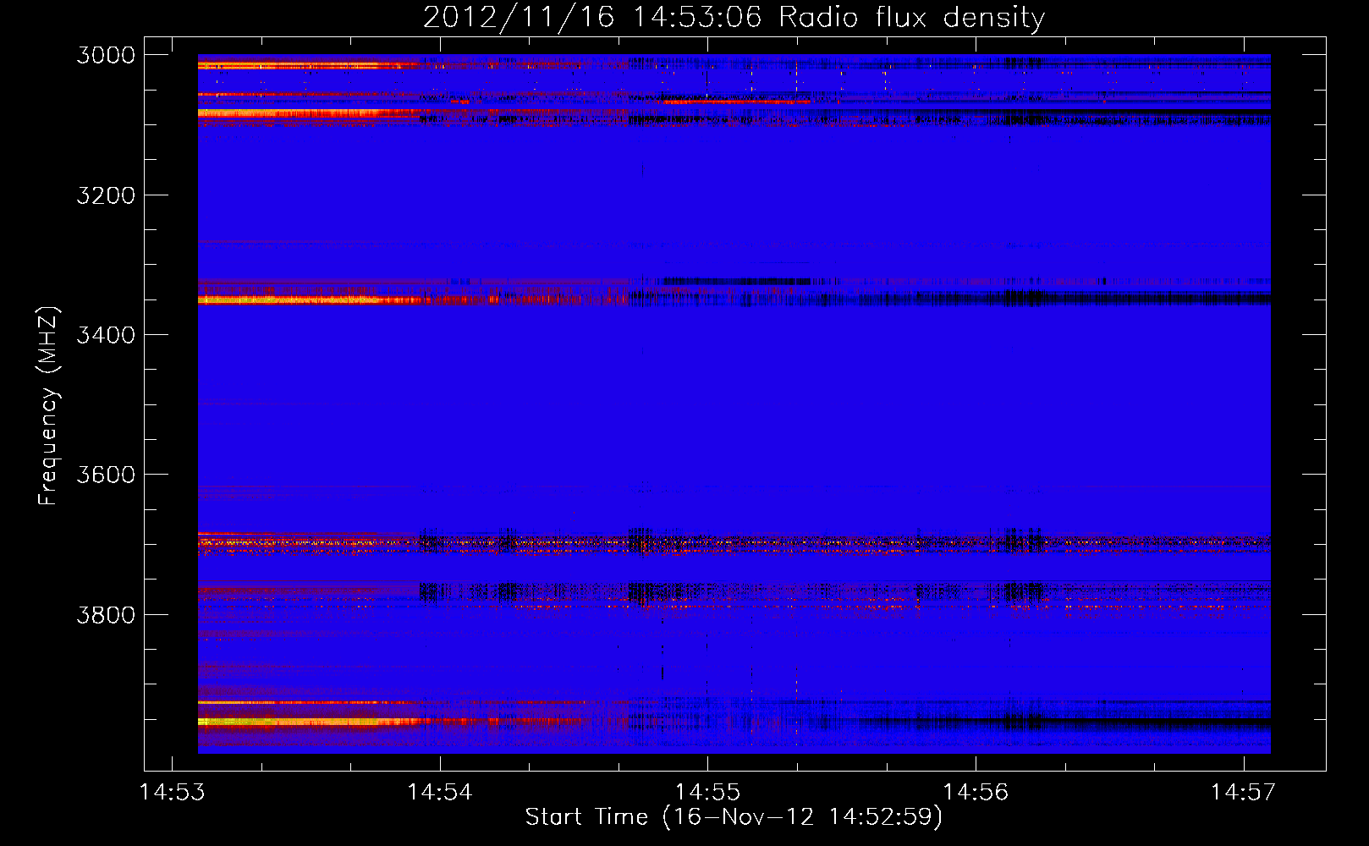Click the 14:57 time axis label

point(1244,793)
